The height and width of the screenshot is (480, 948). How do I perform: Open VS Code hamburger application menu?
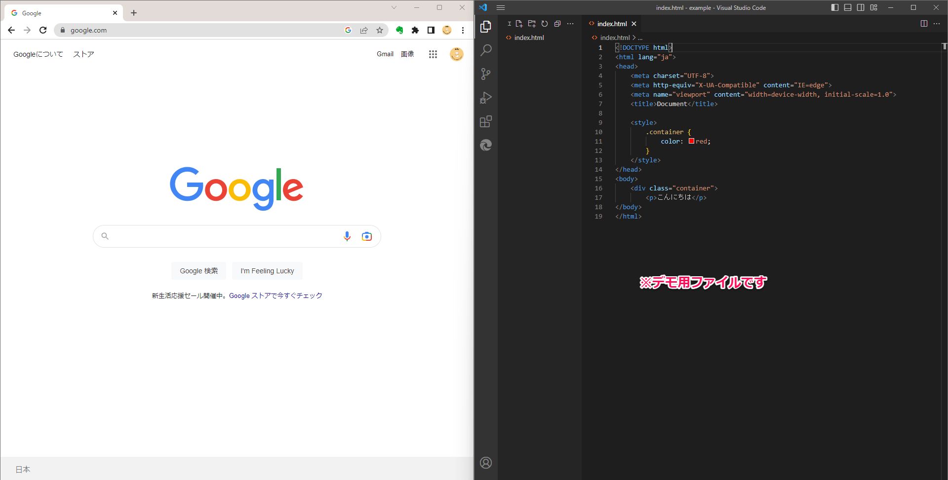(501, 7)
